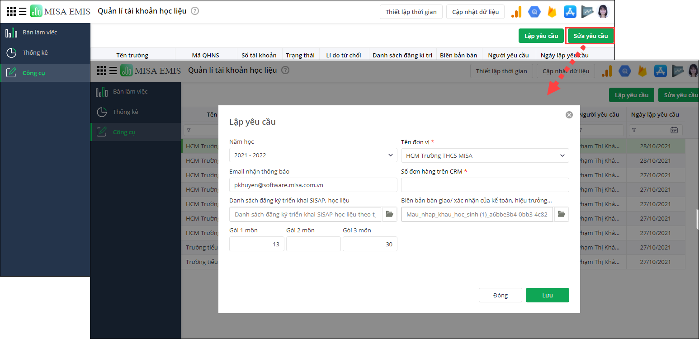This screenshot has width=699, height=339.
Task: Toggle hamburger menu in the front window
Action: point(113,71)
